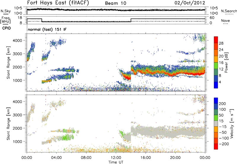
Task: Click the "Time UT" axis title
Action: coord(116,162)
